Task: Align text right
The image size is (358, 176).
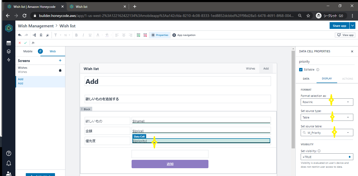Action: (131, 35)
